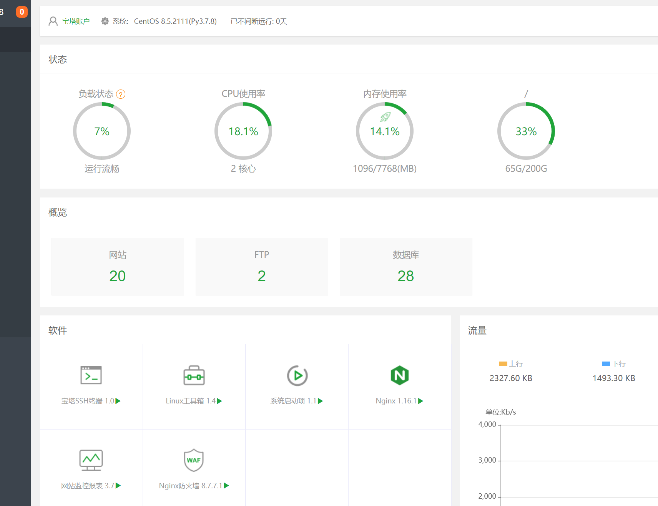Click the rocket memory release icon

(x=385, y=117)
